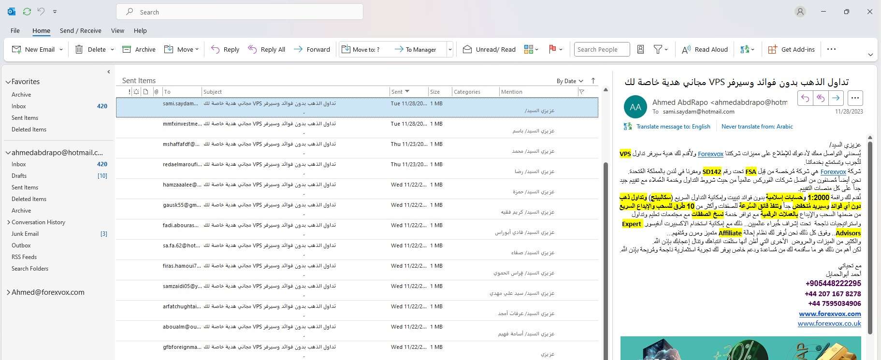The image size is (881, 360).
Task: Open the Address Book icon
Action: point(640,49)
